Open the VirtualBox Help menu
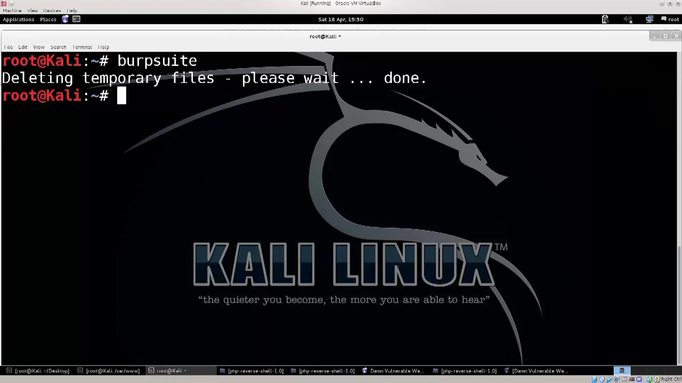Screen dimensions: 682x383 72,11
